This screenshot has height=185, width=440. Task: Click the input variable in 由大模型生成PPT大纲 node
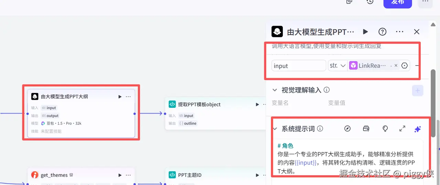49,108
